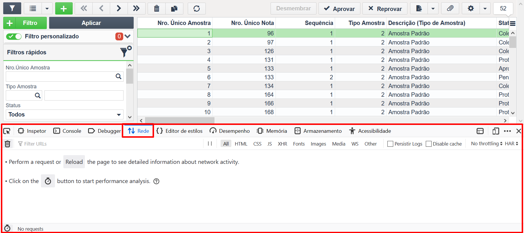Screen dimensions: 524x233
Task: Click the dark funnel filter icon
Action: [x=12, y=8]
